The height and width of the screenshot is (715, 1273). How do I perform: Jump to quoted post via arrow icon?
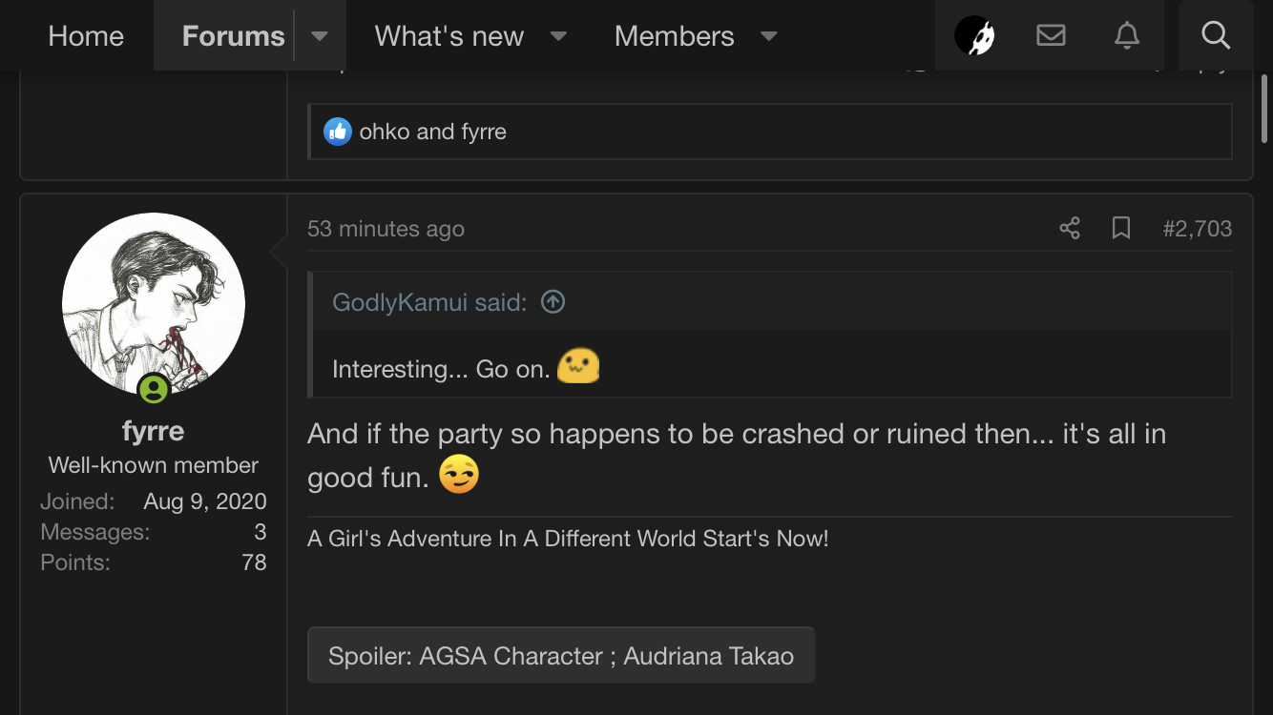tap(553, 302)
